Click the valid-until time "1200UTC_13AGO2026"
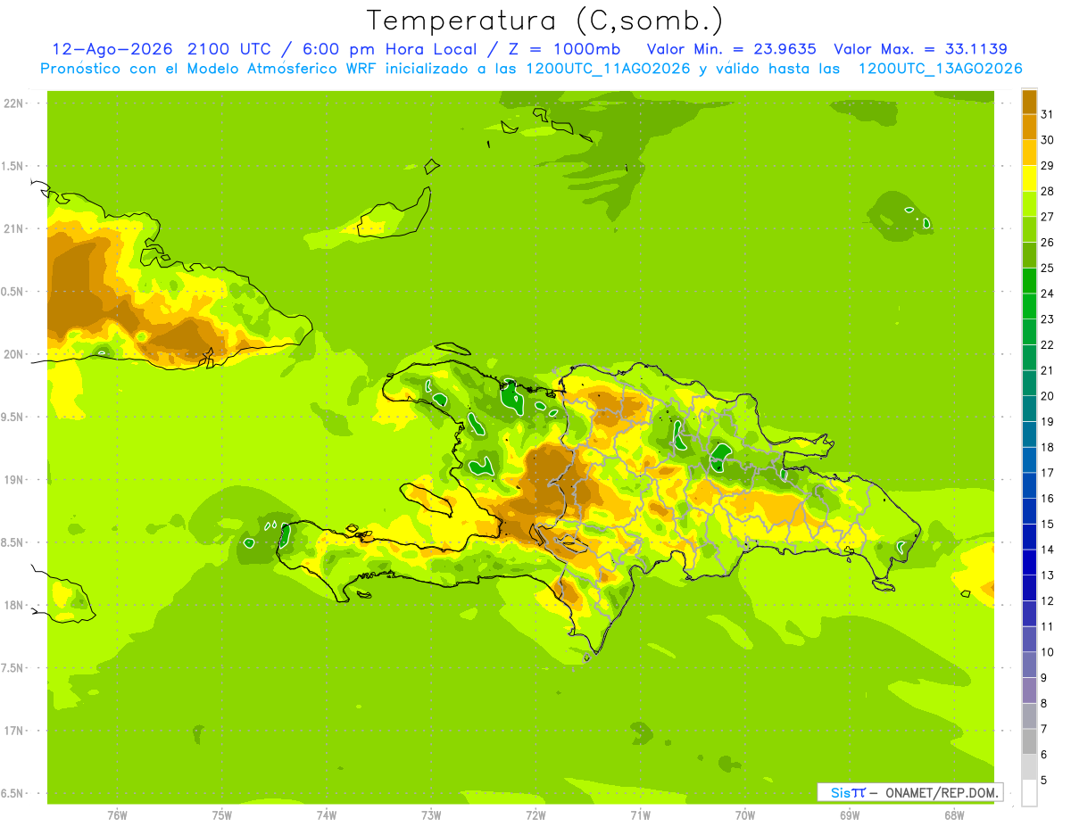 [940, 69]
